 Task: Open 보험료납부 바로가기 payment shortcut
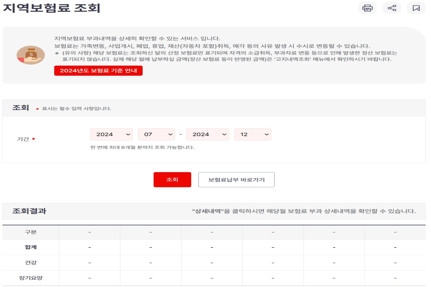click(236, 179)
